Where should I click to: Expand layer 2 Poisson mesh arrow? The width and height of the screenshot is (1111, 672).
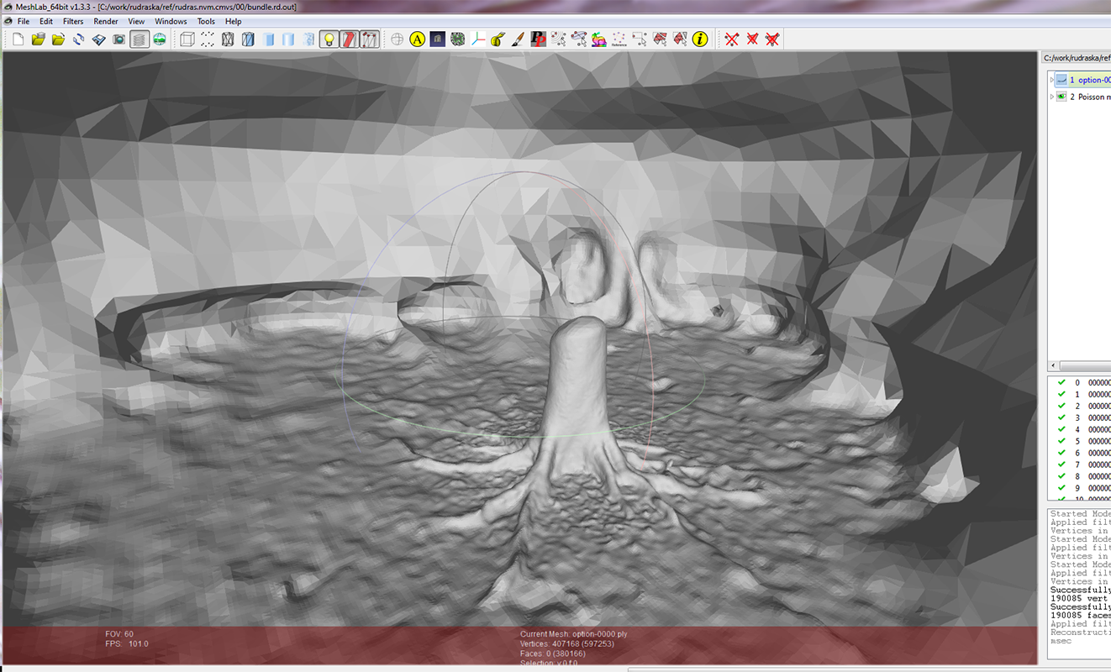click(1052, 97)
